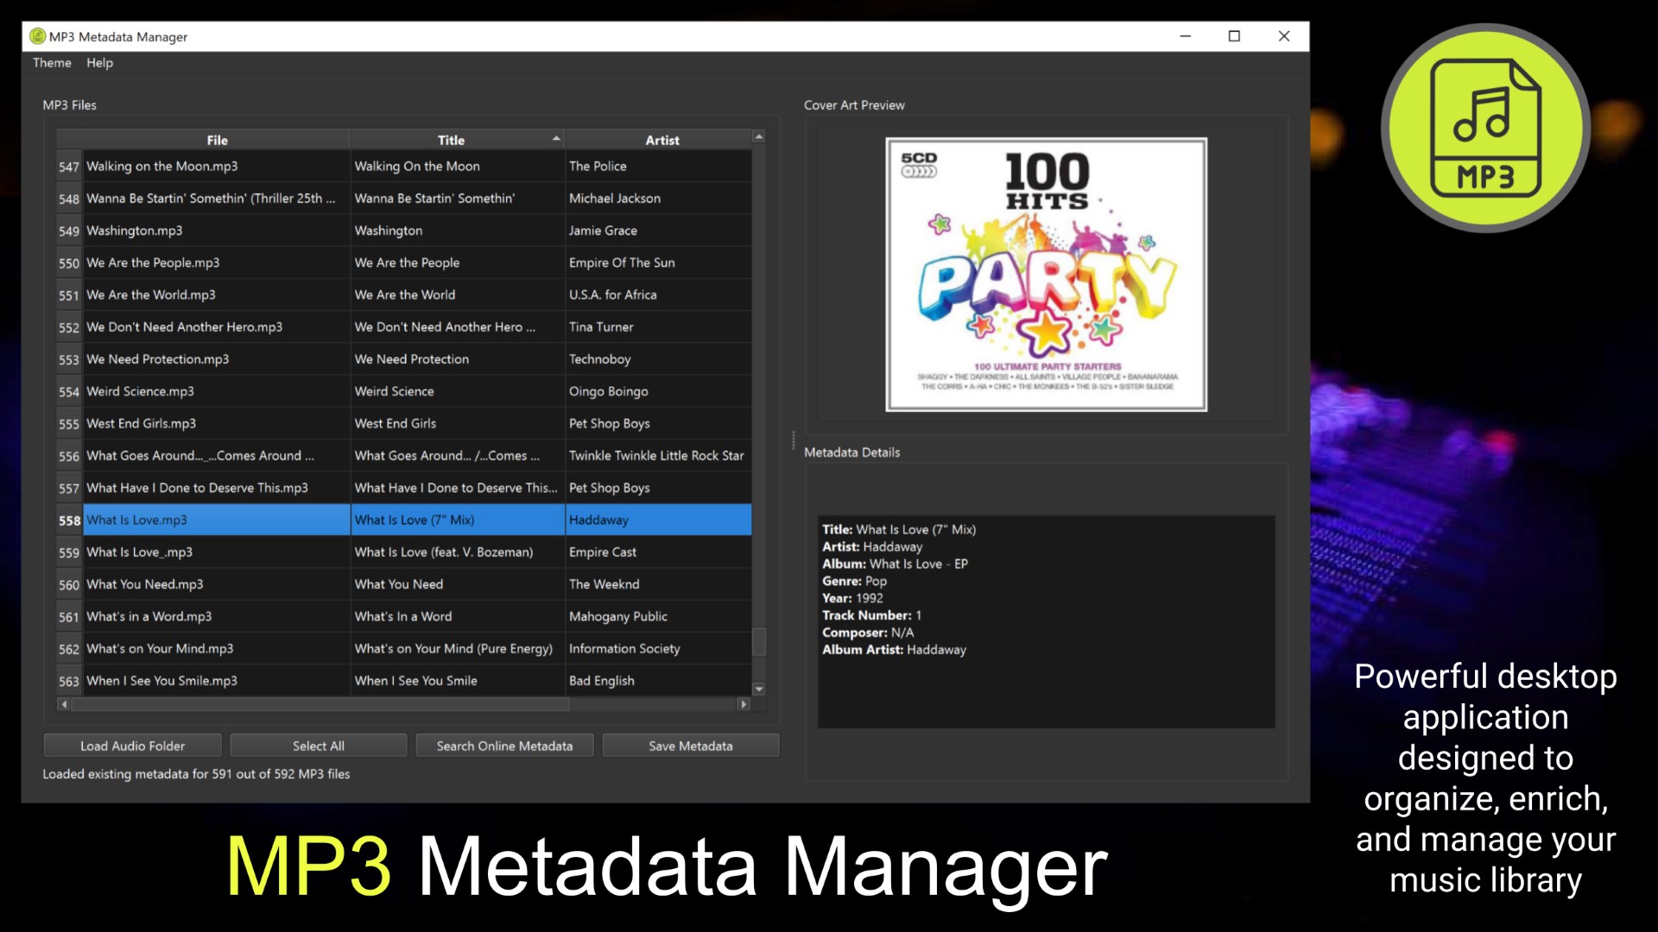Open the Help menu

click(x=99, y=63)
